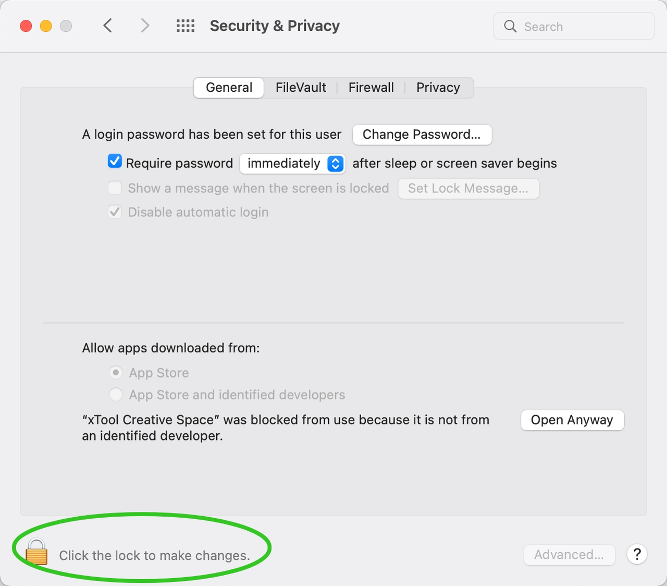Image resolution: width=667 pixels, height=586 pixels.
Task: Click the padlock icon to unlock settings
Action: [x=36, y=553]
